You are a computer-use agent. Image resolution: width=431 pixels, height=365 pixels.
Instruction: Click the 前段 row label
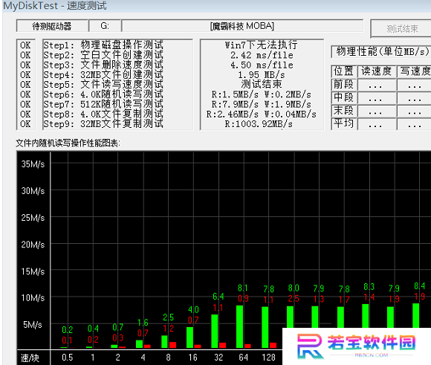343,85
